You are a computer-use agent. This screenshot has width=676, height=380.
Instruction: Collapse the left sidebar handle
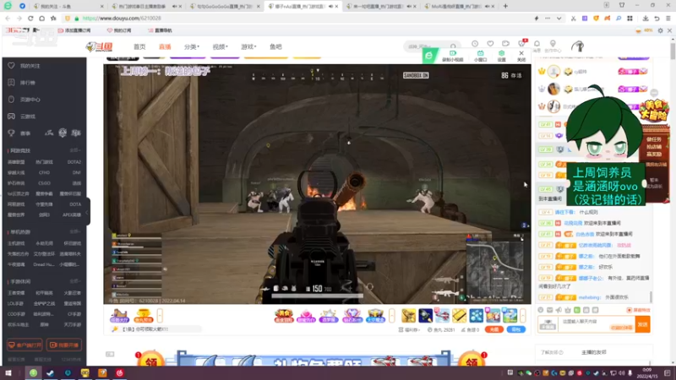click(x=88, y=212)
